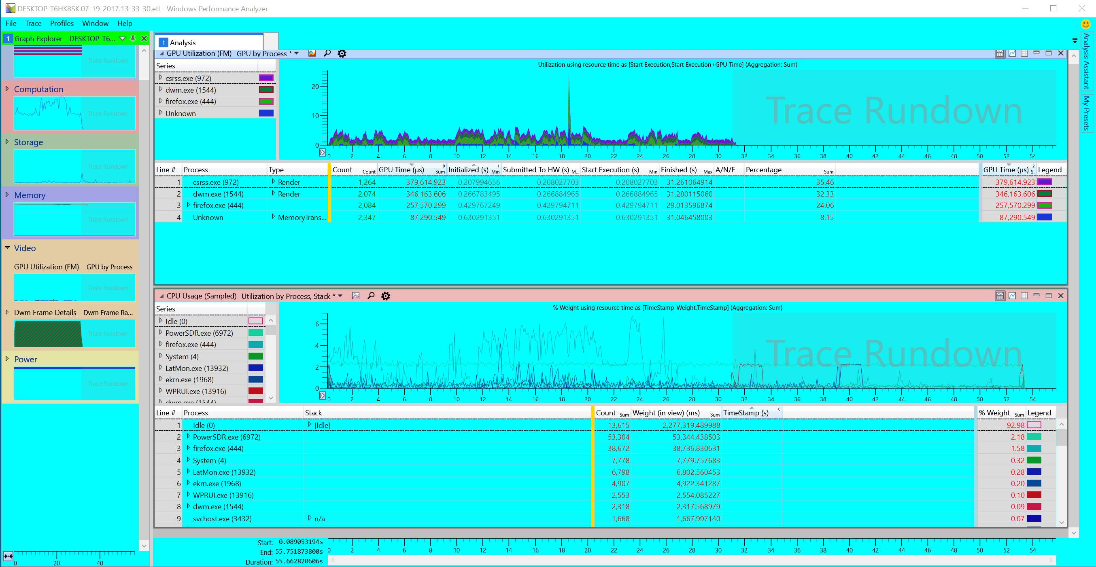
Task: Collapse the Video section in Graph Explorer
Action: point(7,248)
